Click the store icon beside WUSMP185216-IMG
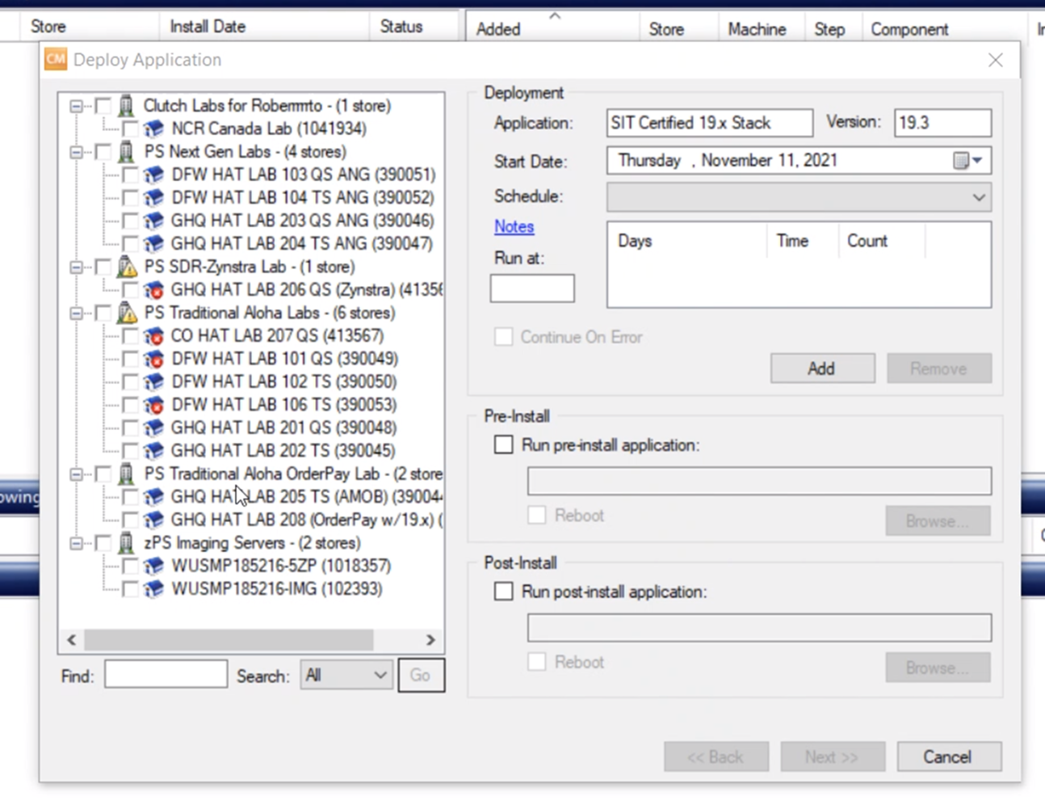This screenshot has height=805, width=1045. (153, 589)
